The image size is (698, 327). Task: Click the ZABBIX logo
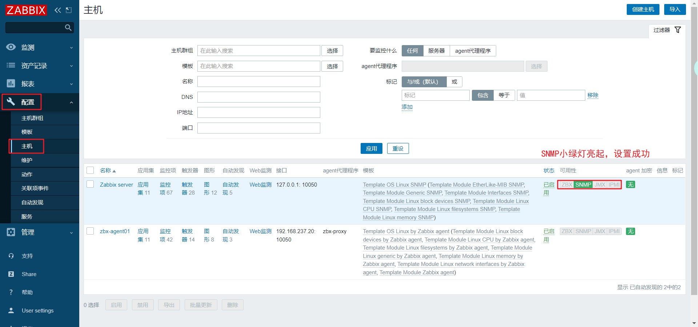tap(26, 10)
